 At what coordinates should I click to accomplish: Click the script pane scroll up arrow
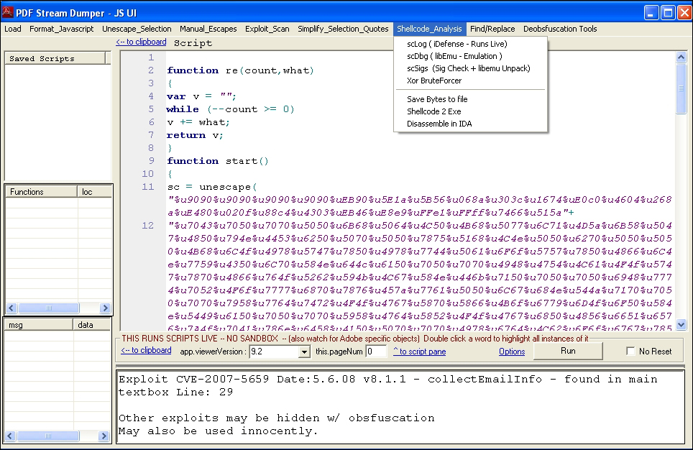(681, 58)
